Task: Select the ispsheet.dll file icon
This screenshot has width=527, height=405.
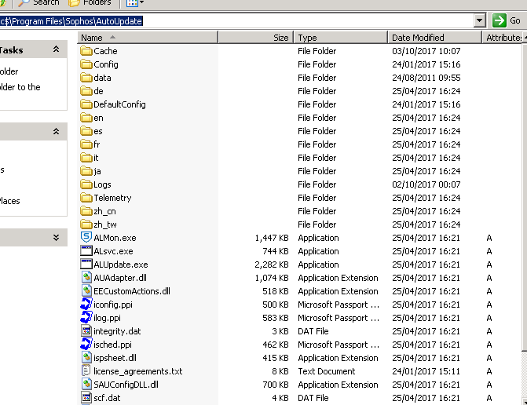Action: pos(86,358)
